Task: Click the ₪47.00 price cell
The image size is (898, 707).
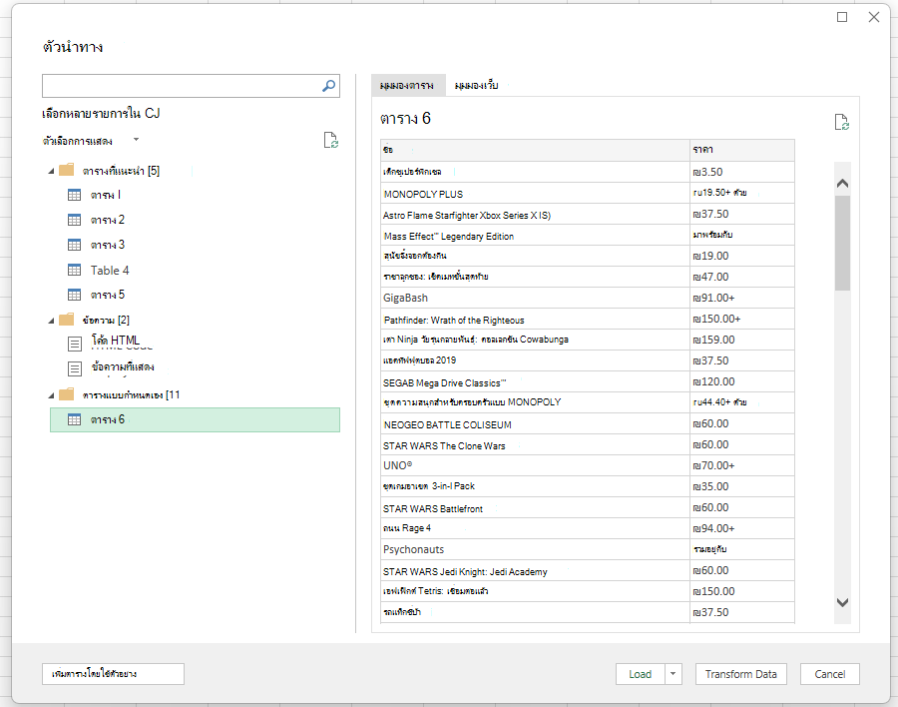Action: coord(742,277)
